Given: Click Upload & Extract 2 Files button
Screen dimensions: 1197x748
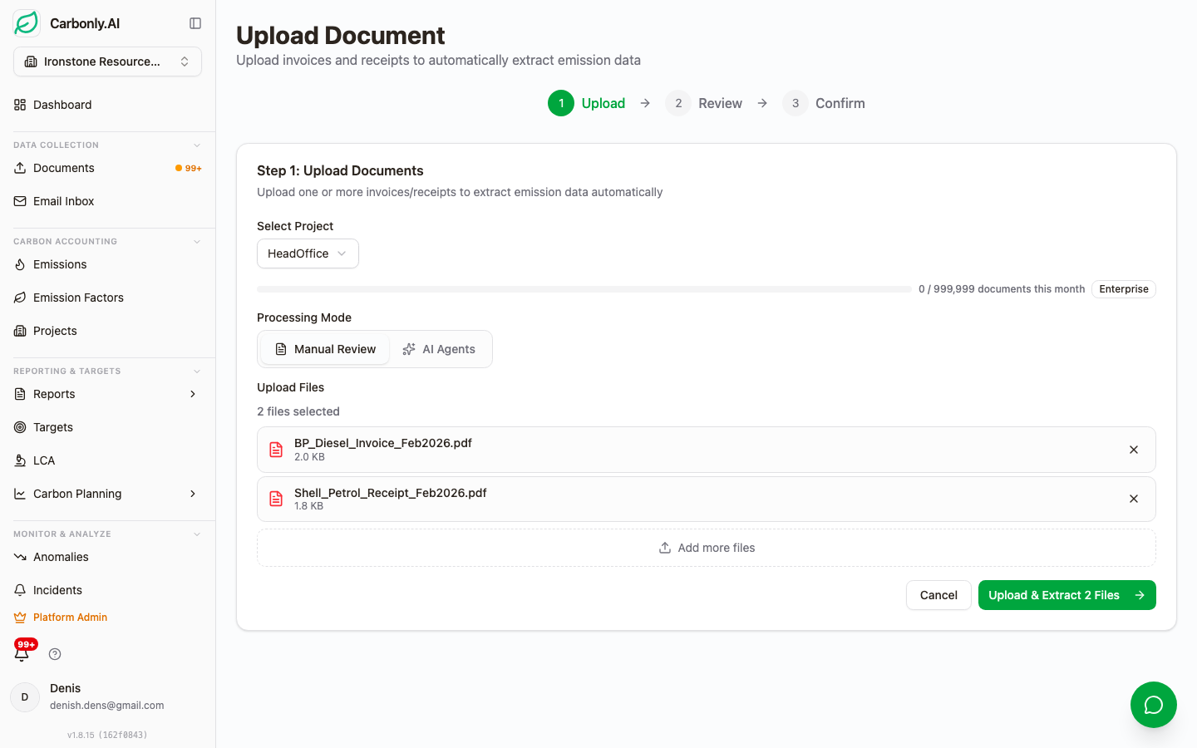Looking at the screenshot, I should click(1067, 595).
